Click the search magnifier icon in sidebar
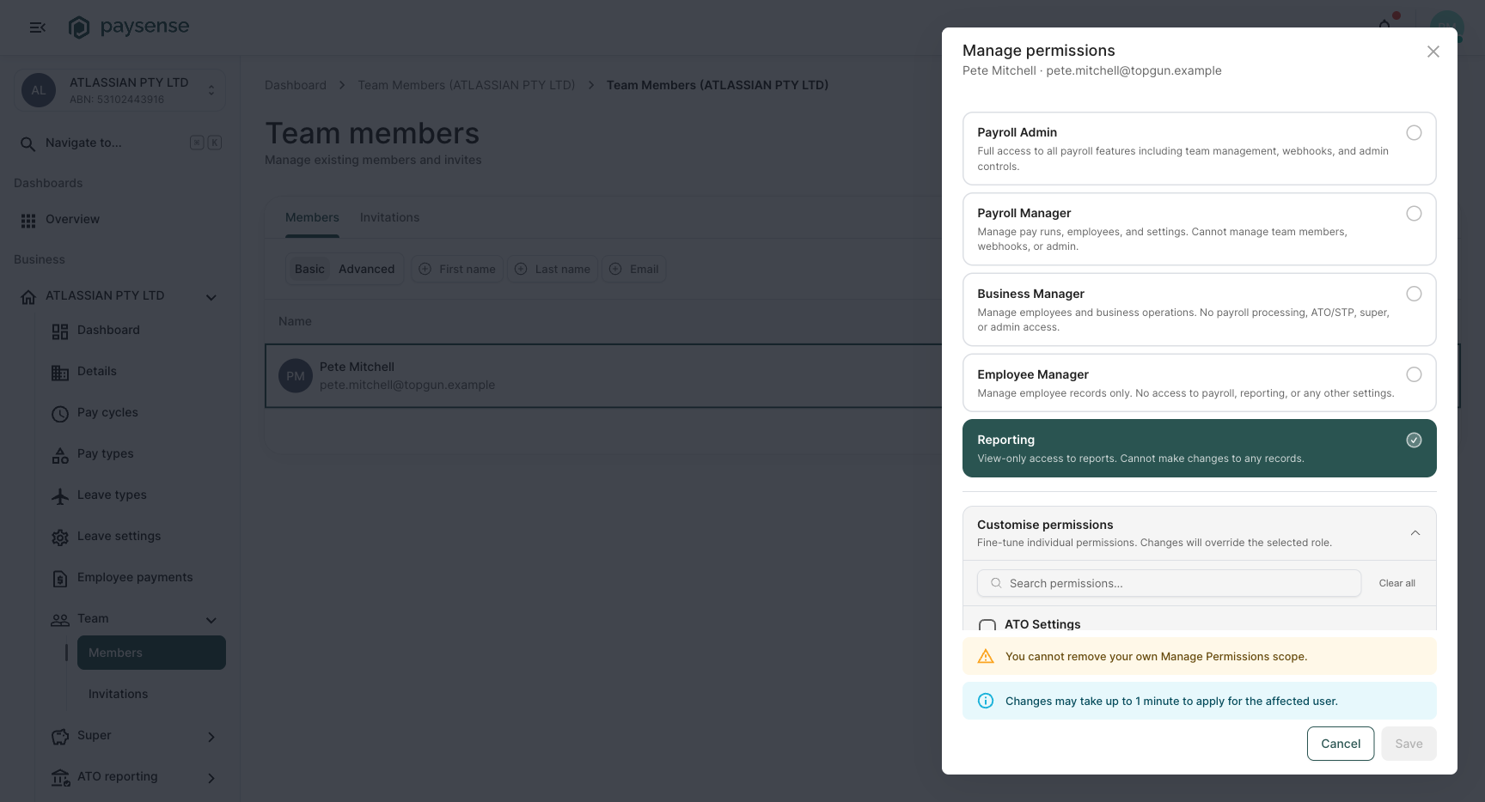Image resolution: width=1485 pixels, height=802 pixels. pos(28,143)
